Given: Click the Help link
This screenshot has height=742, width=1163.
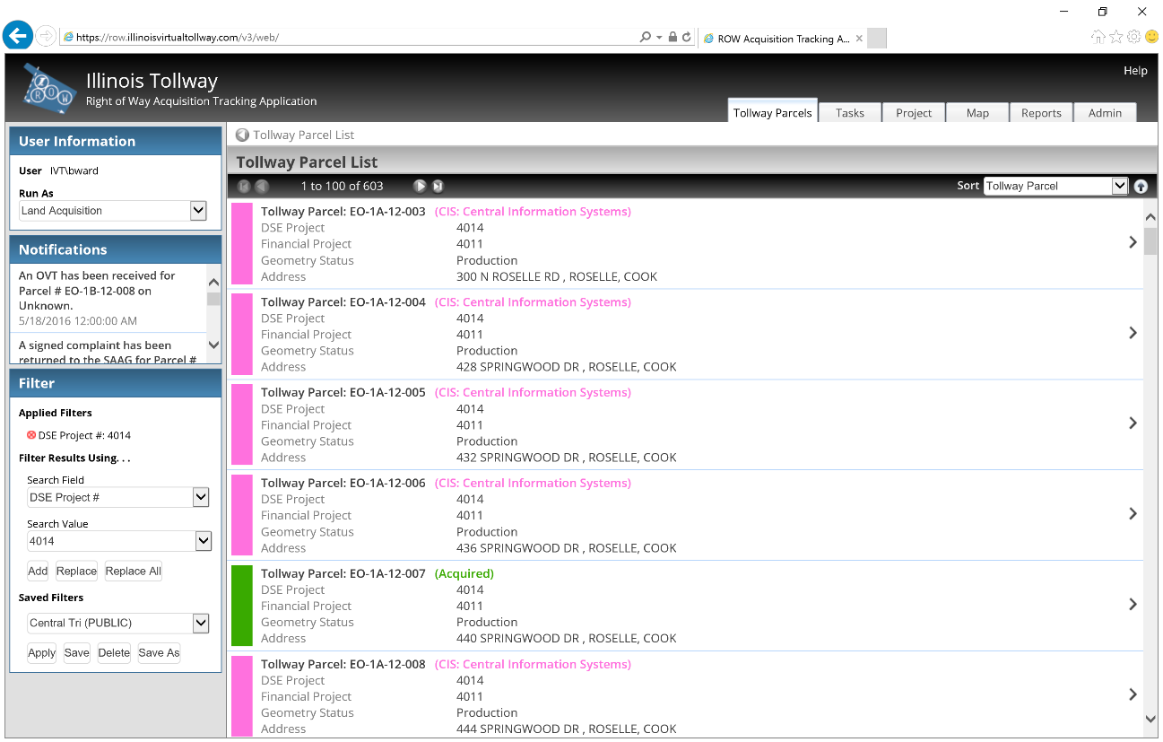Looking at the screenshot, I should pyautogui.click(x=1135, y=71).
